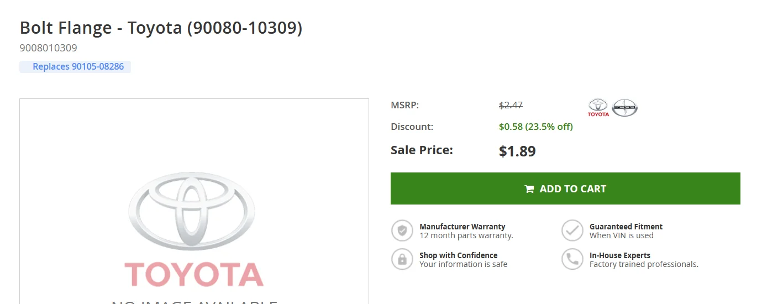This screenshot has width=762, height=304.
Task: Open the Replaces 90105-08286 link
Action: [78, 67]
